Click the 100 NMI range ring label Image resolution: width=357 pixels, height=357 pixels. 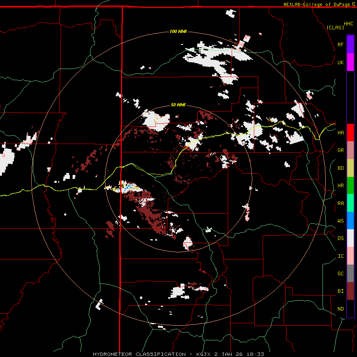tap(178, 31)
